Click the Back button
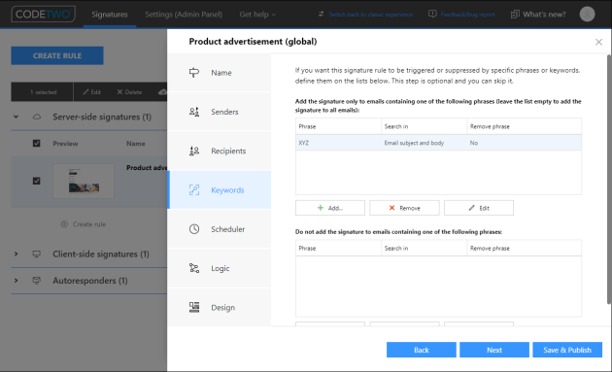Viewport: 612px width, 372px height. 422,350
